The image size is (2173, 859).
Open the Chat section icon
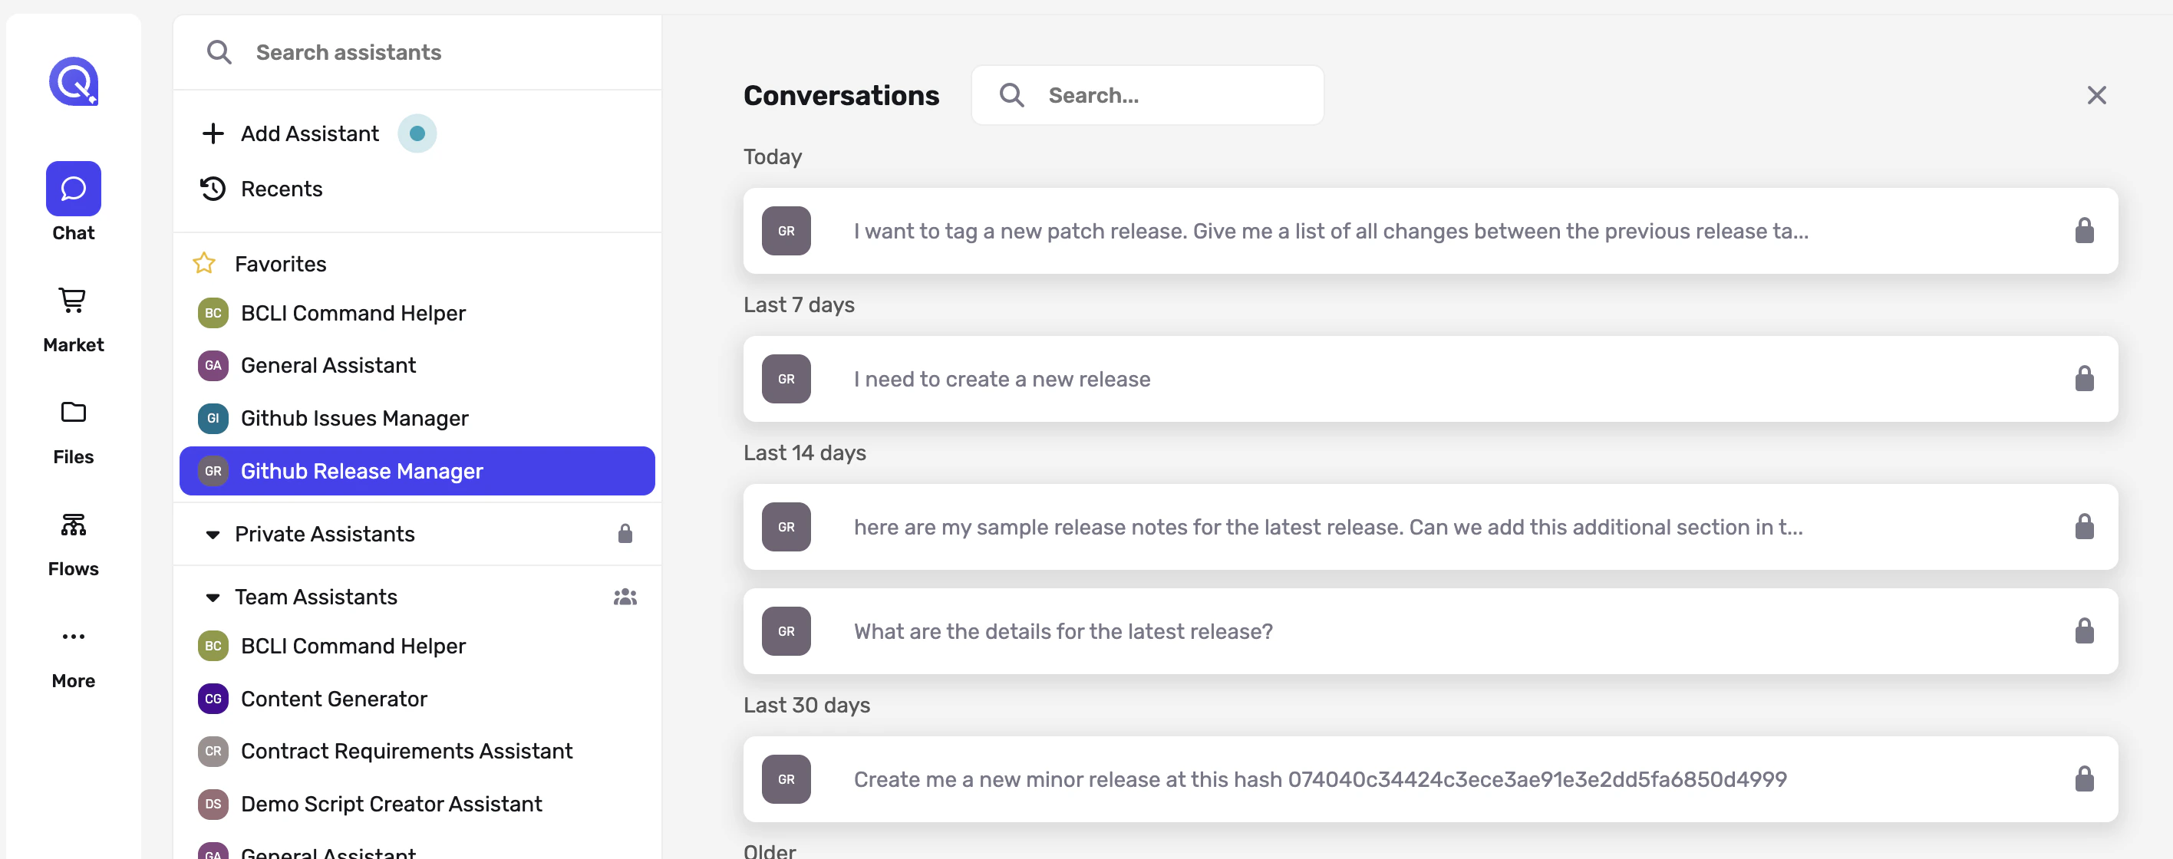point(74,189)
